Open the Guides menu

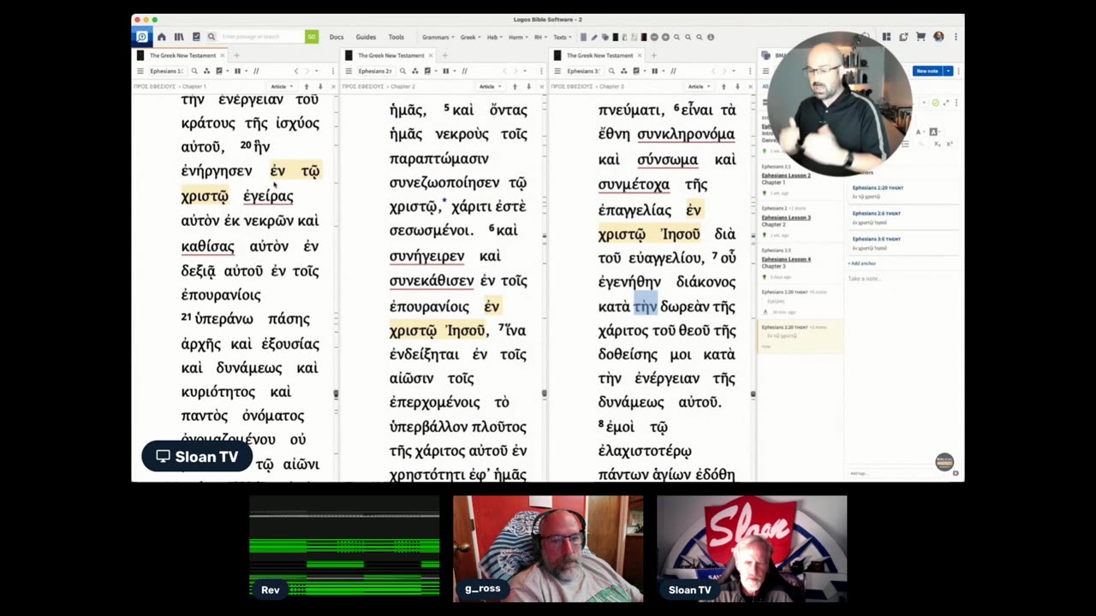pyautogui.click(x=366, y=37)
